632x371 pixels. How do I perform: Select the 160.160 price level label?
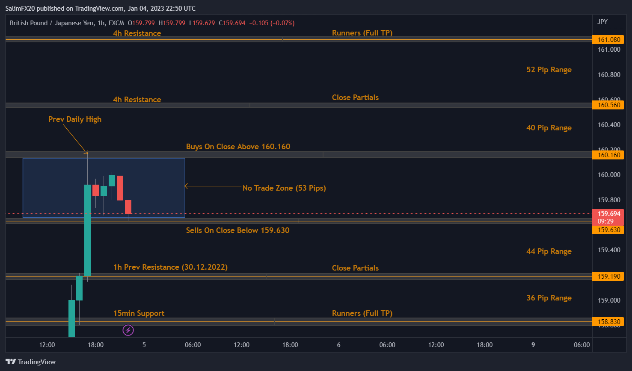click(608, 155)
